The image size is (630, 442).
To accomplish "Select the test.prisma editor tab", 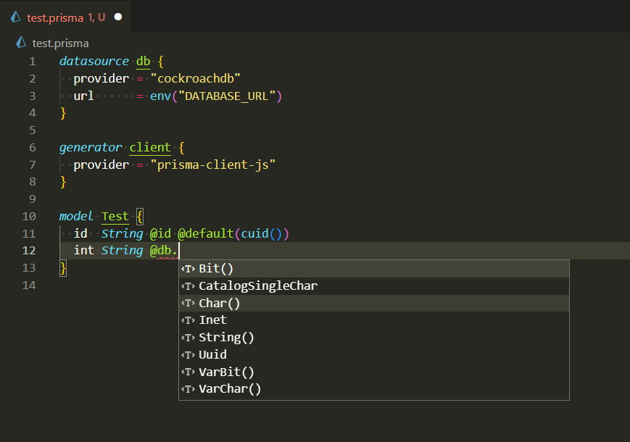I will [65, 17].
